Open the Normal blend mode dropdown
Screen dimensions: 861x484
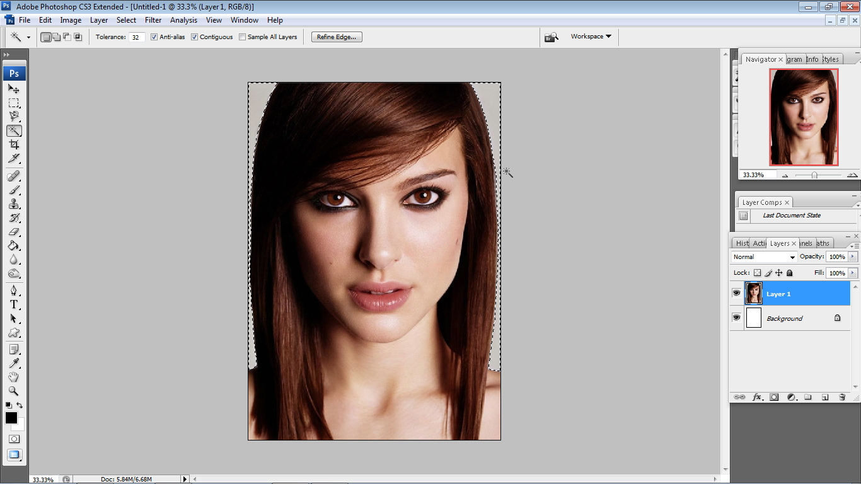click(765, 257)
